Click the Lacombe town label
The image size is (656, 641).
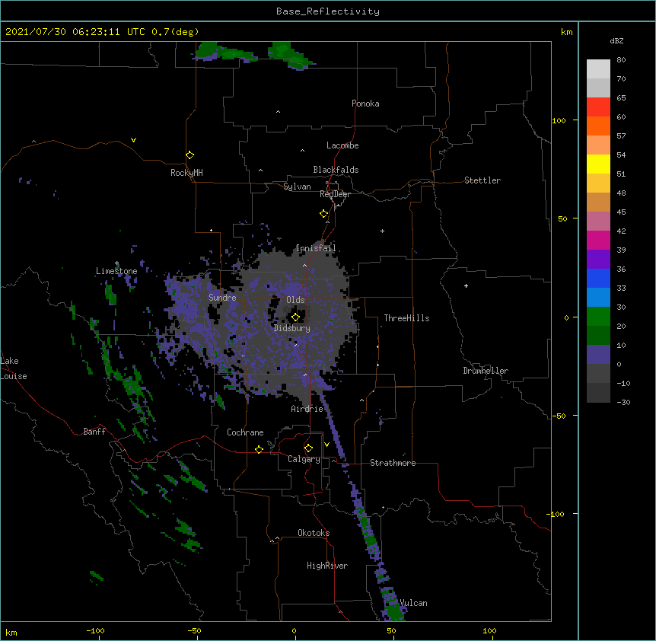click(x=342, y=145)
